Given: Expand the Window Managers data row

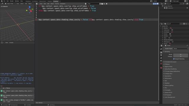Looking at the screenshot, I should click(163, 40).
